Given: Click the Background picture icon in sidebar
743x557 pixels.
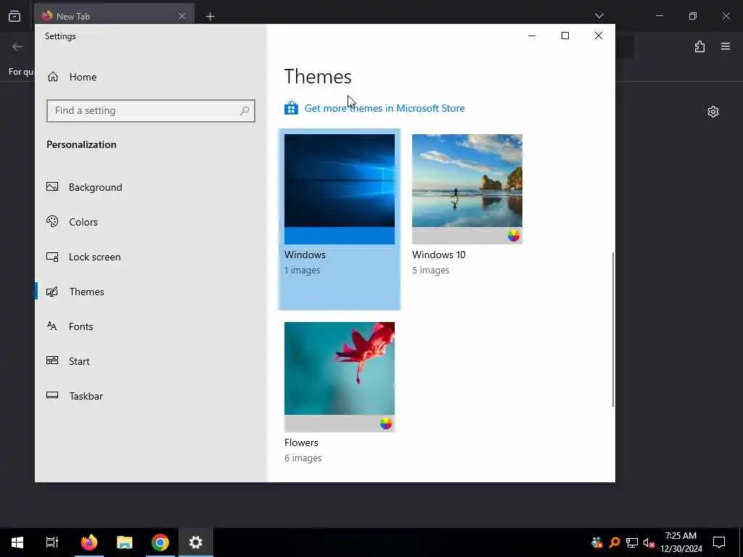Looking at the screenshot, I should coord(52,186).
